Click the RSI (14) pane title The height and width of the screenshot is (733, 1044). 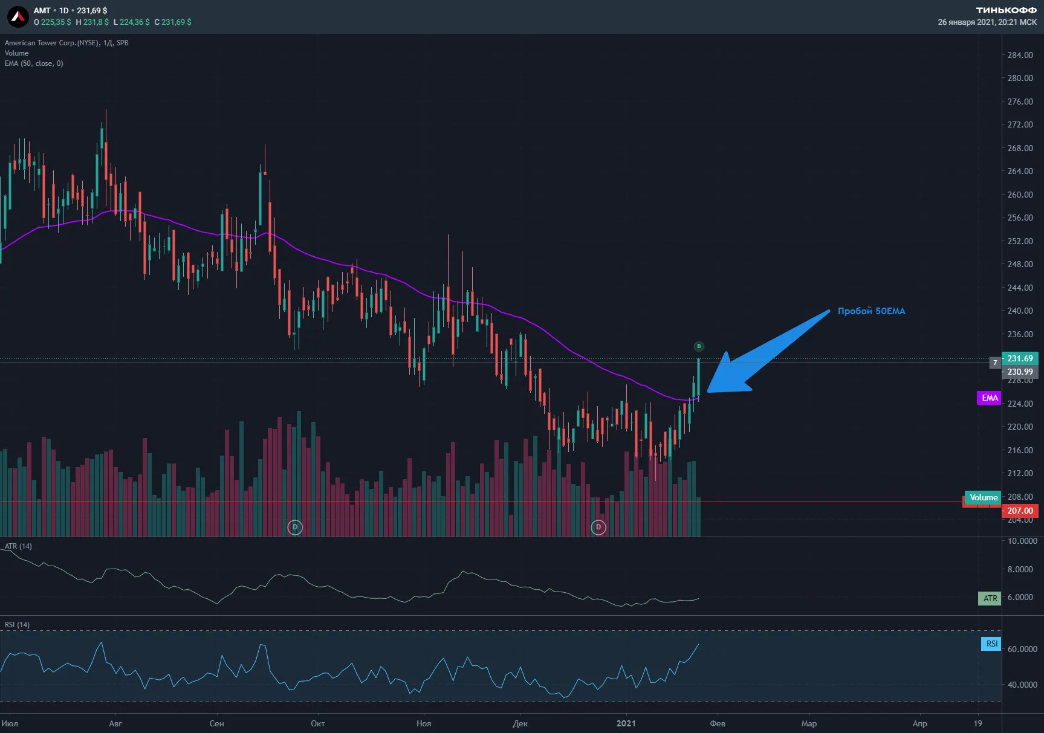pos(17,625)
